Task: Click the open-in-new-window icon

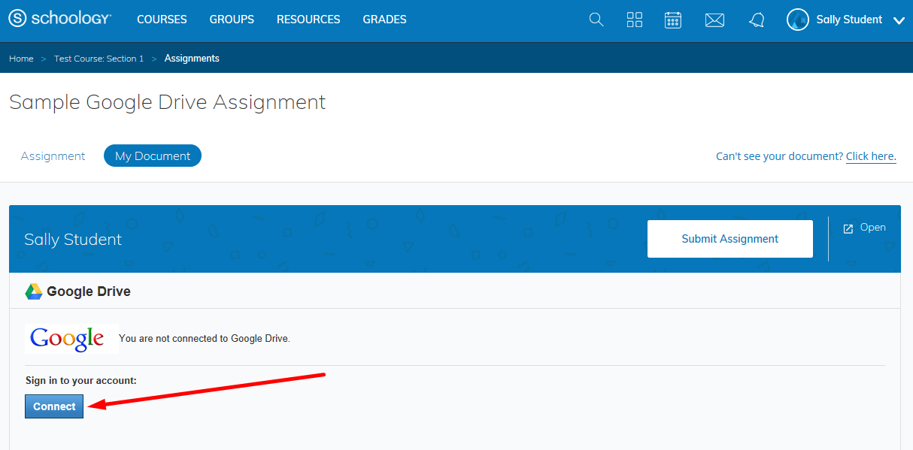Action: [x=848, y=228]
